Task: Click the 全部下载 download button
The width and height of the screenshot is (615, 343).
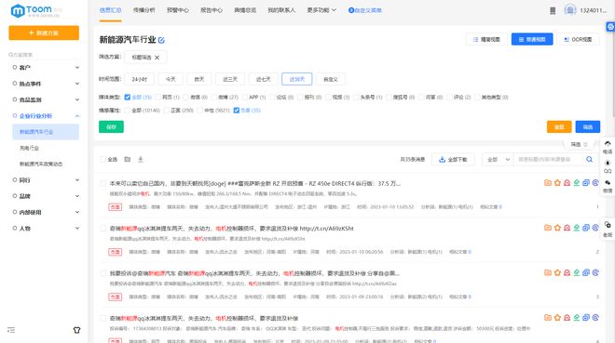Action: 453,160
